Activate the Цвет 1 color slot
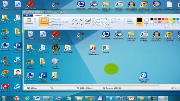180x101 pixels. point(139,22)
